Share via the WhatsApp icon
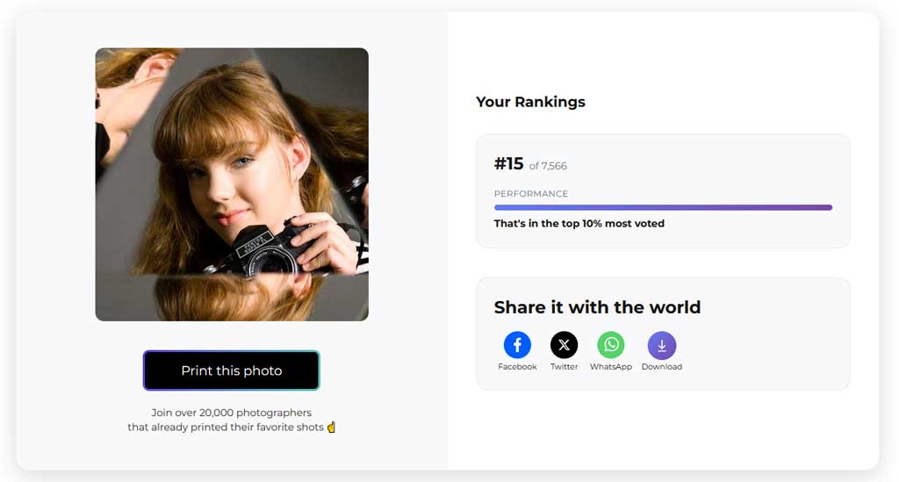The height and width of the screenshot is (482, 899). tap(610, 345)
